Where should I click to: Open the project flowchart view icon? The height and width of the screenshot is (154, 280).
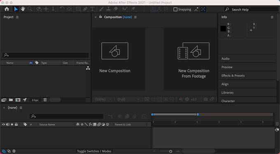coord(88,68)
